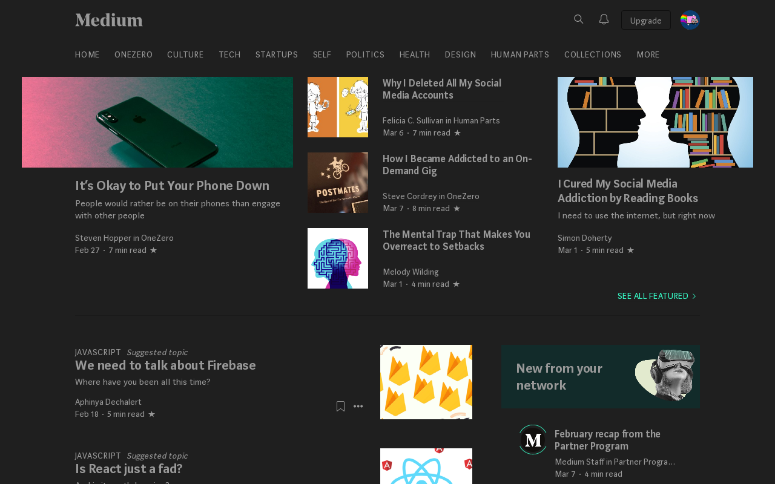The height and width of the screenshot is (484, 775).
Task: Open the POLITICS section
Action: tap(365, 54)
